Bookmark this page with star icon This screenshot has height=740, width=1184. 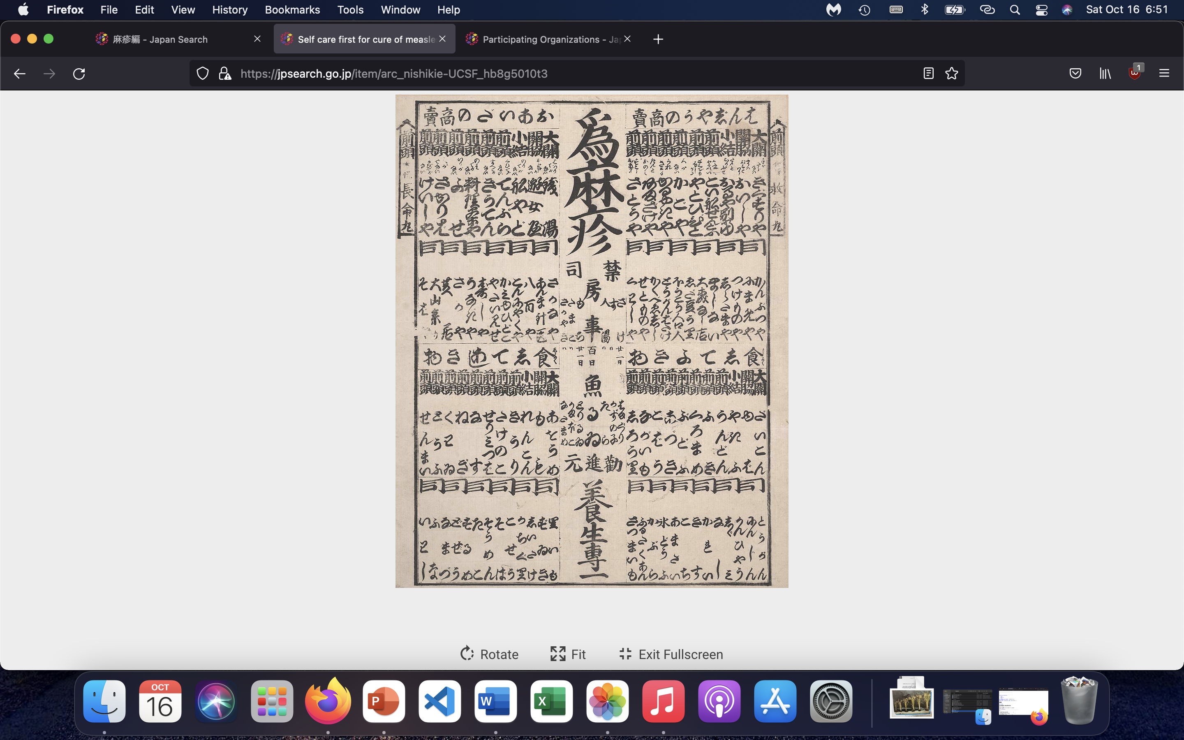(x=951, y=74)
